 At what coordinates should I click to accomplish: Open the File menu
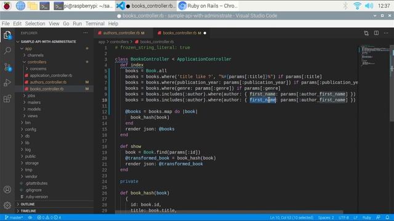[x=6, y=23]
